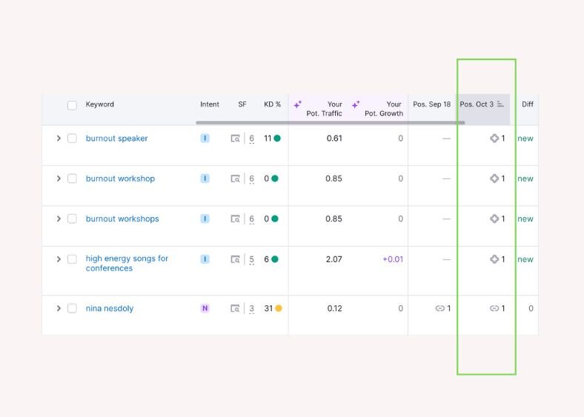Check the box for burnout speaker row
Screen dimensions: 584x417
tap(72, 139)
